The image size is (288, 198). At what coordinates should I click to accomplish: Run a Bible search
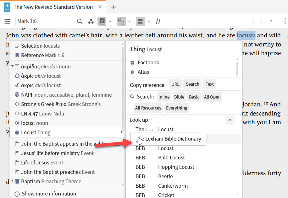coord(179,97)
